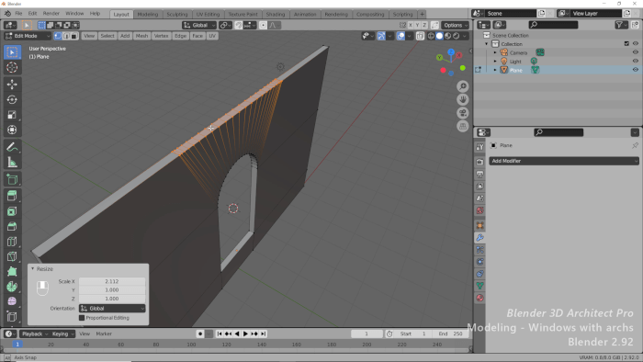Hide Plane with its eye icon
The image size is (643, 362).
point(636,70)
